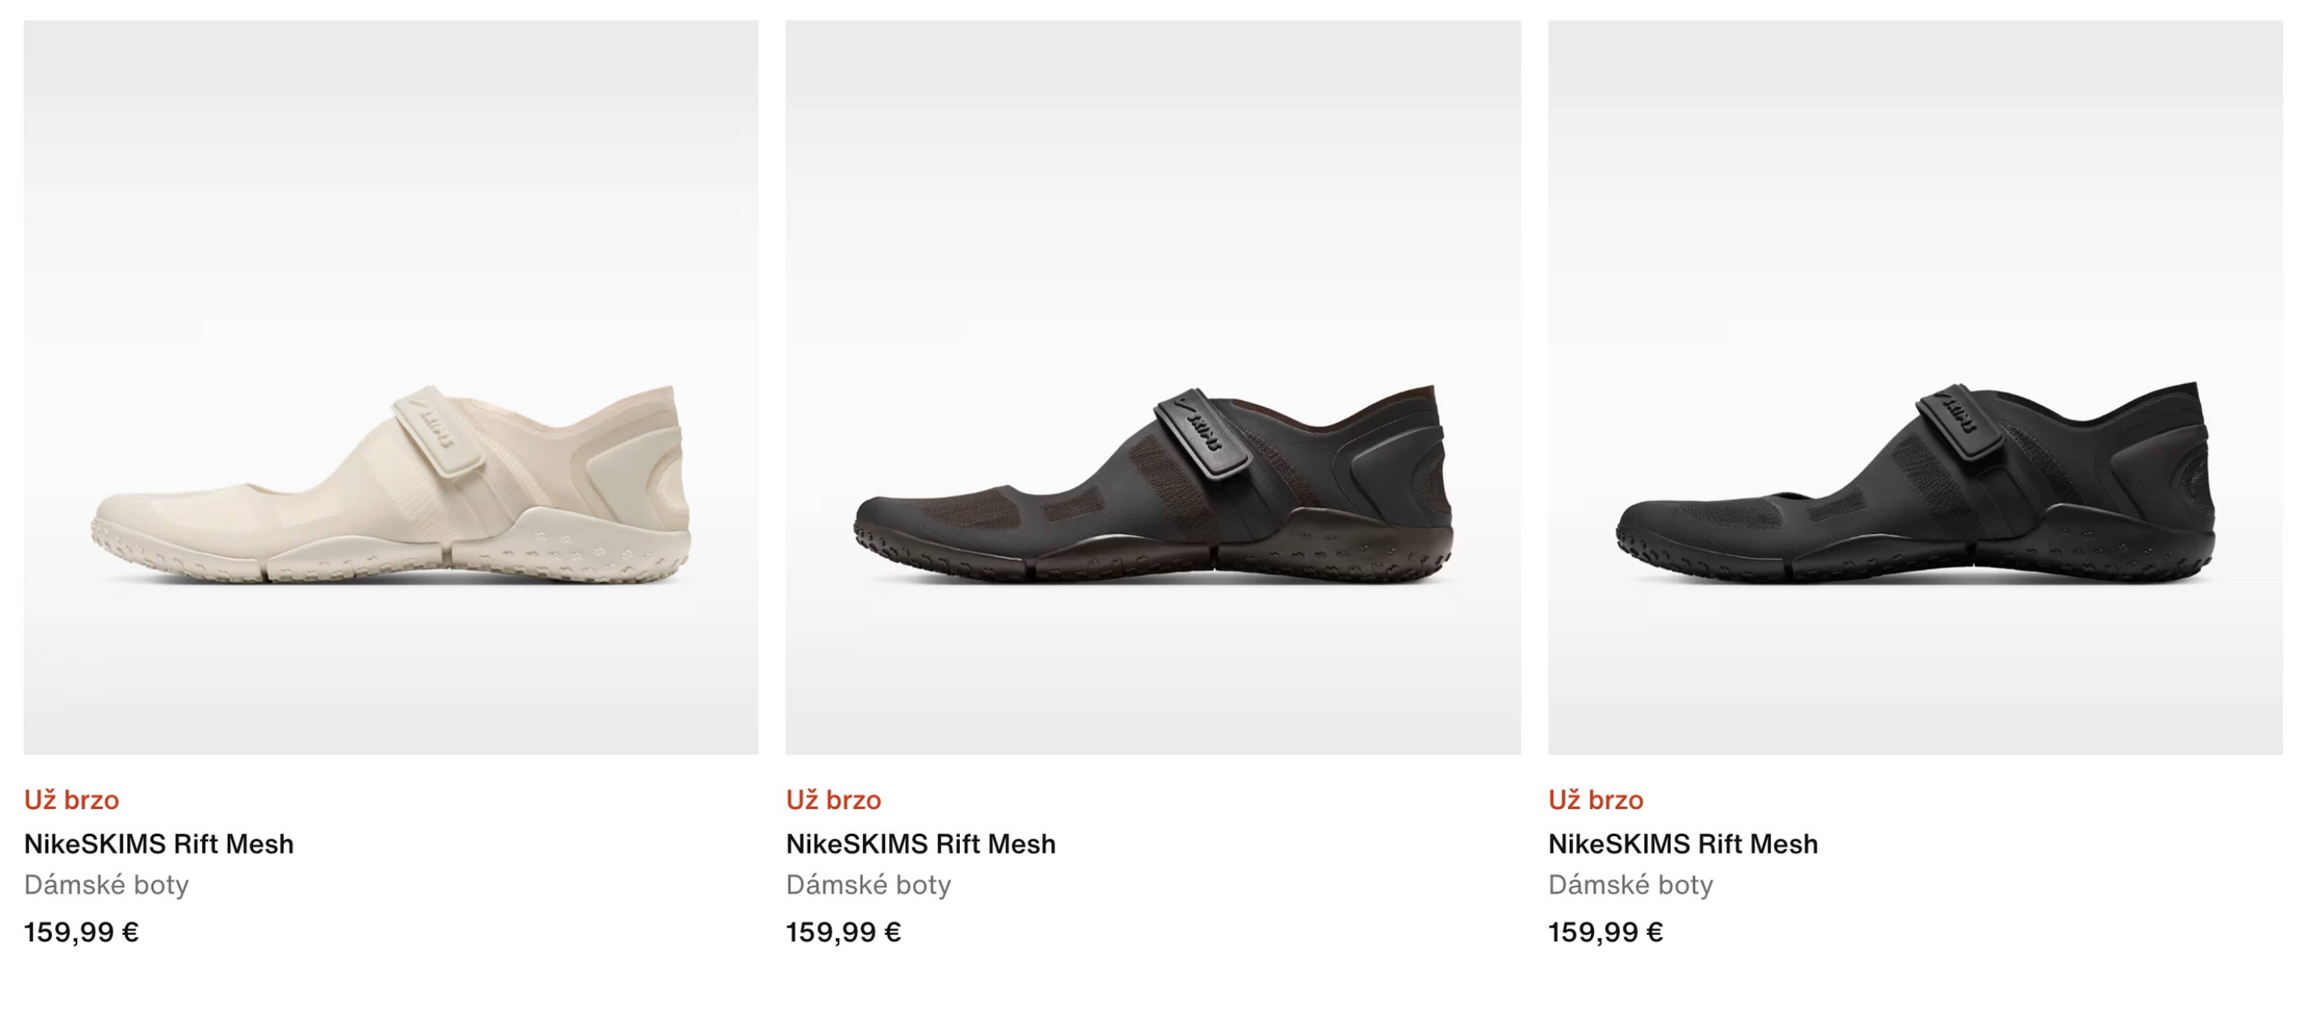Click "Už brzo" label under the beige shoe
Screen dimensions: 2301x1012
71,799
